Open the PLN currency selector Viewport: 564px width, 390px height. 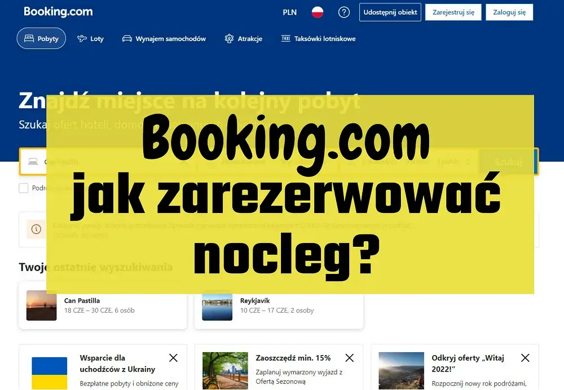click(x=289, y=12)
